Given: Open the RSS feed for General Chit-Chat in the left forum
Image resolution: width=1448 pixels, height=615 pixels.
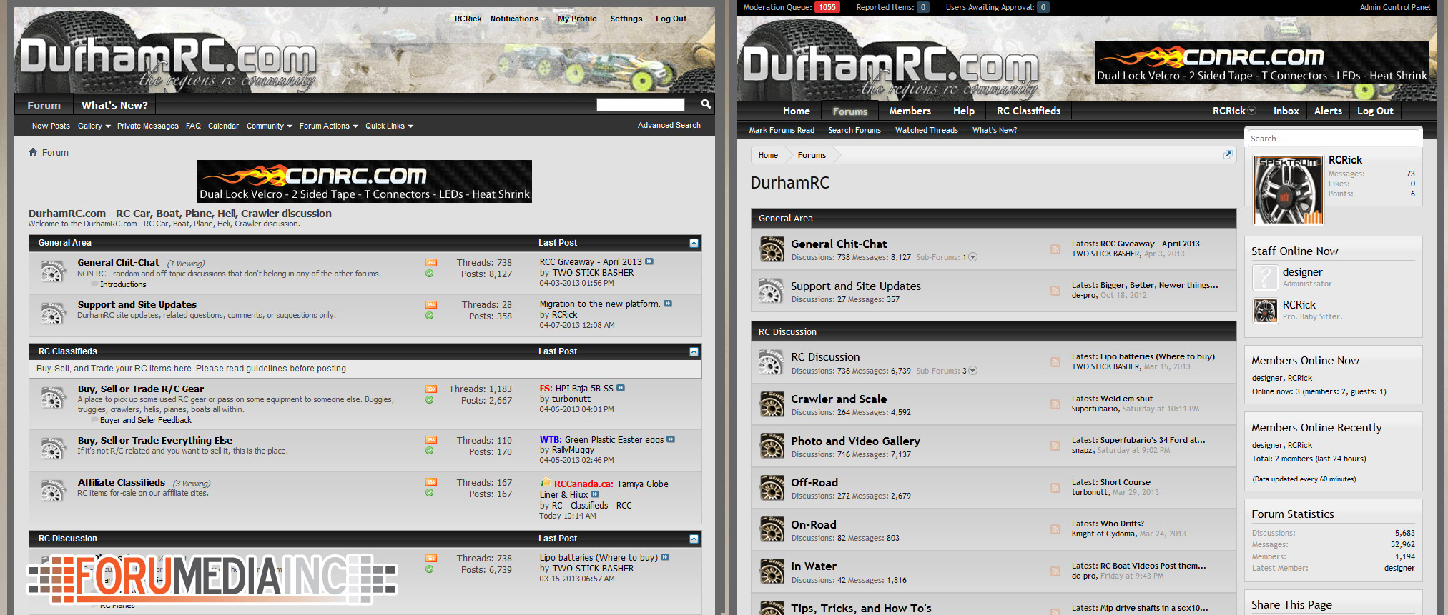Looking at the screenshot, I should tap(431, 263).
